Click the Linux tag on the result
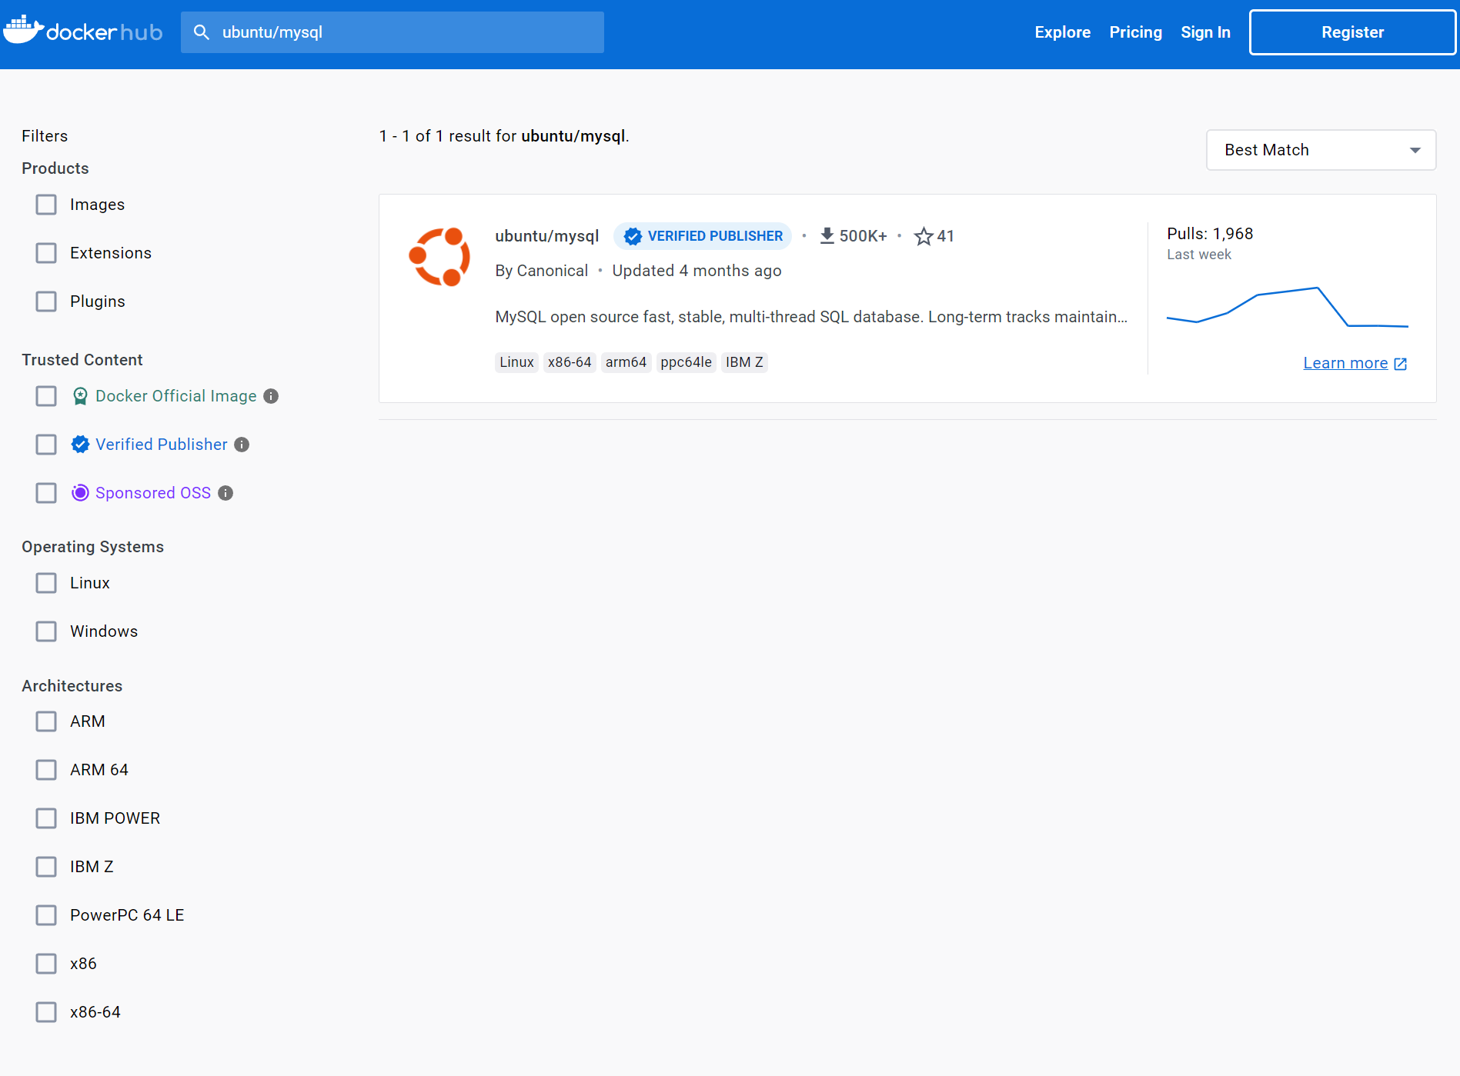This screenshot has height=1076, width=1460. (x=516, y=362)
